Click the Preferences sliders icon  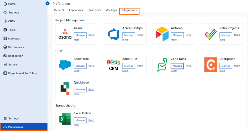[5, 127]
